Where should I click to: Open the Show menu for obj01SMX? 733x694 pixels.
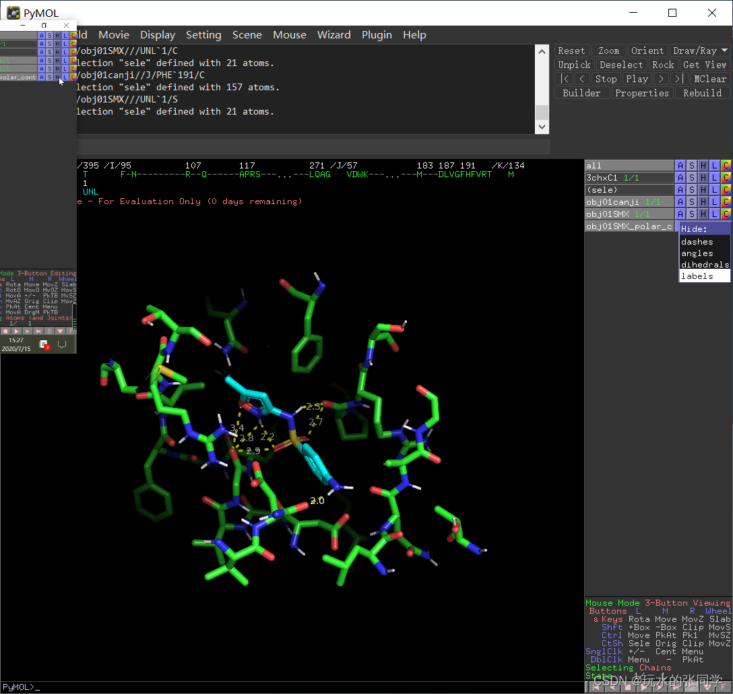(691, 214)
